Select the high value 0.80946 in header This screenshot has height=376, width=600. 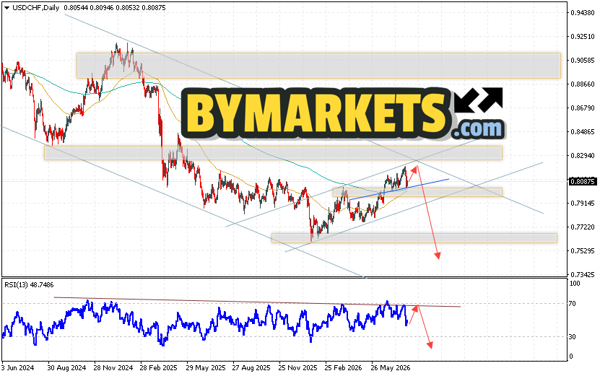102,8
